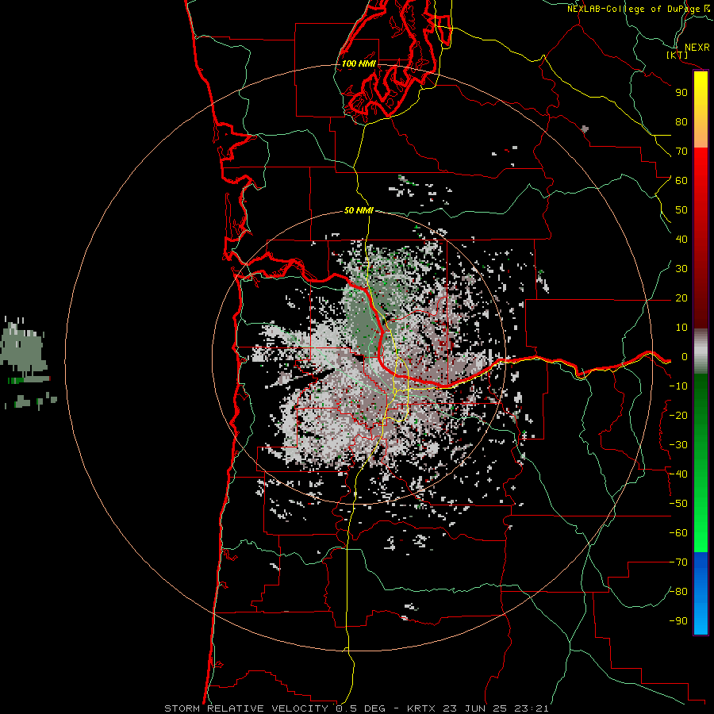Click the -20 value on velocity scale
The height and width of the screenshot is (714, 714).
point(678,415)
